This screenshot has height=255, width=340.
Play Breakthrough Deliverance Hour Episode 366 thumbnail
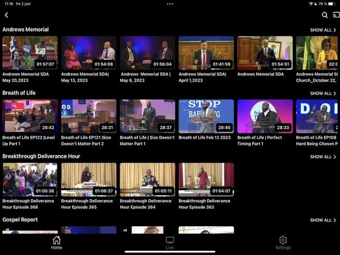pos(30,180)
